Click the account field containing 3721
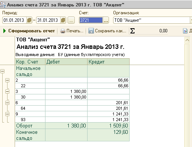The image size is (192, 147). click(x=91, y=20)
